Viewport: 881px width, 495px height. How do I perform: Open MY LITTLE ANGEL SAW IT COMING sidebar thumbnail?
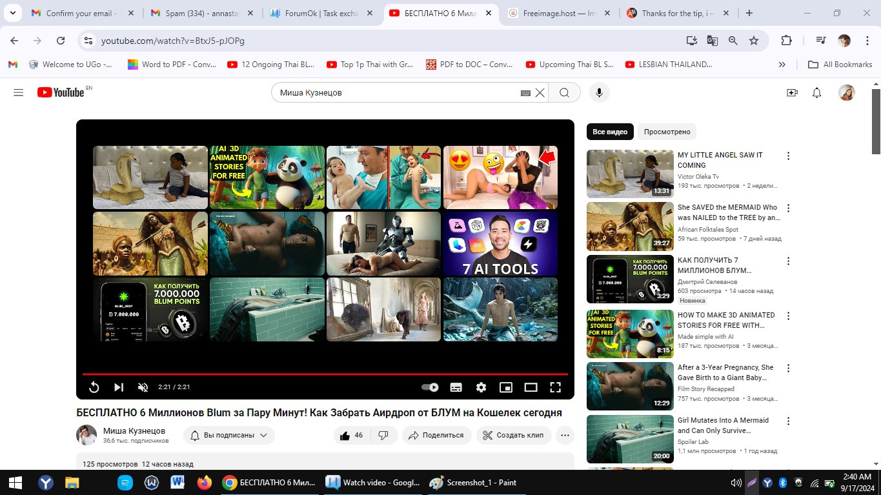[630, 174]
